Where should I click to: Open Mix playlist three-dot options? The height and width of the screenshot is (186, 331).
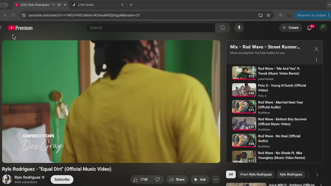316,60
